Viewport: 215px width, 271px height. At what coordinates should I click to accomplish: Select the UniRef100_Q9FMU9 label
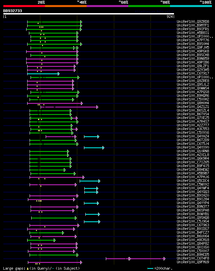point(193,262)
